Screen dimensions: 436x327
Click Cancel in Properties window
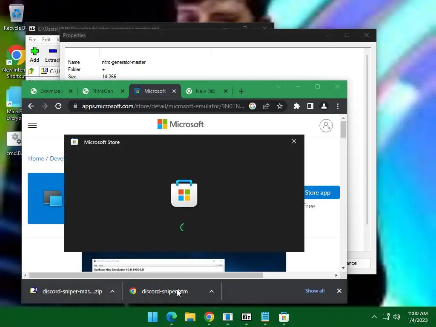359,263
